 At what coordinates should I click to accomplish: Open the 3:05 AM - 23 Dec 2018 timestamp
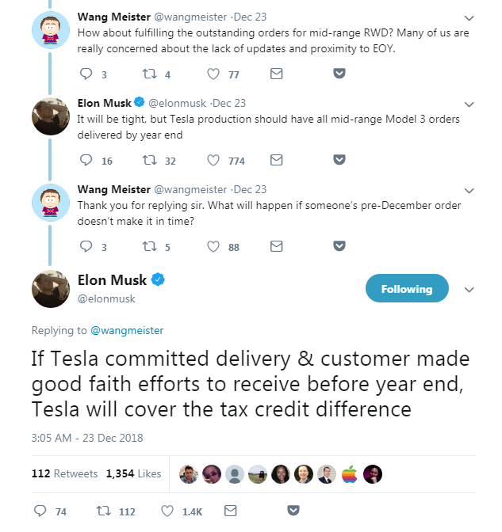[86, 438]
